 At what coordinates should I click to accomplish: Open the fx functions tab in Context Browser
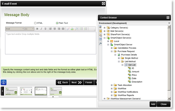tap(101, 43)
